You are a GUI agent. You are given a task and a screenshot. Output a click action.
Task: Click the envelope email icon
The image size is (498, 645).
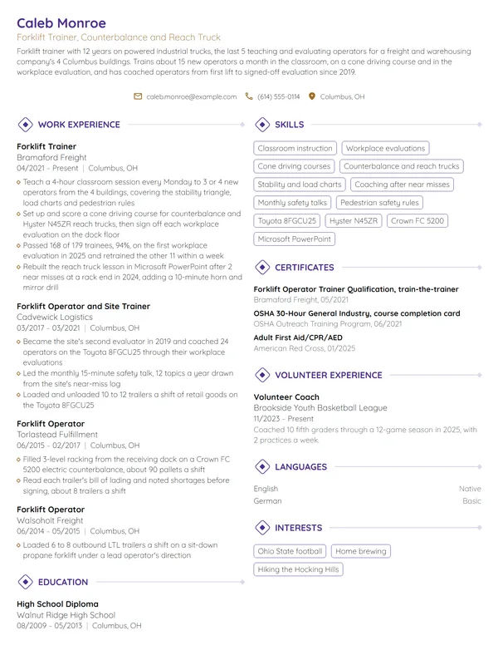[138, 96]
